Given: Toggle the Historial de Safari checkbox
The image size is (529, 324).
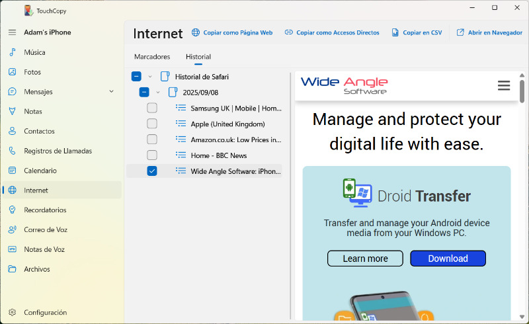Looking at the screenshot, I should 136,76.
